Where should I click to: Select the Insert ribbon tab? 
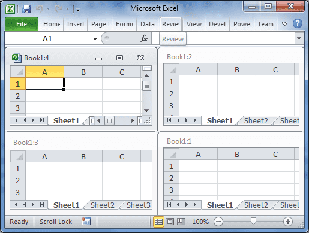click(76, 24)
